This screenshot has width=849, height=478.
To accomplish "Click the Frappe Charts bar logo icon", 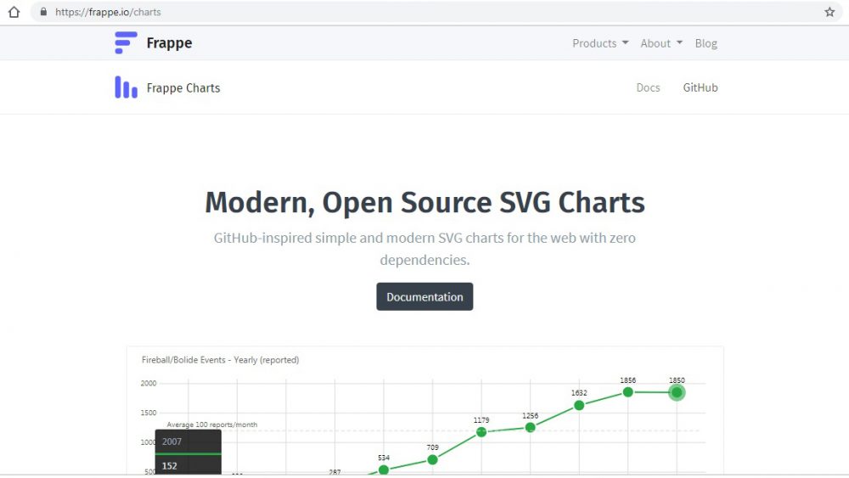I will [x=126, y=87].
